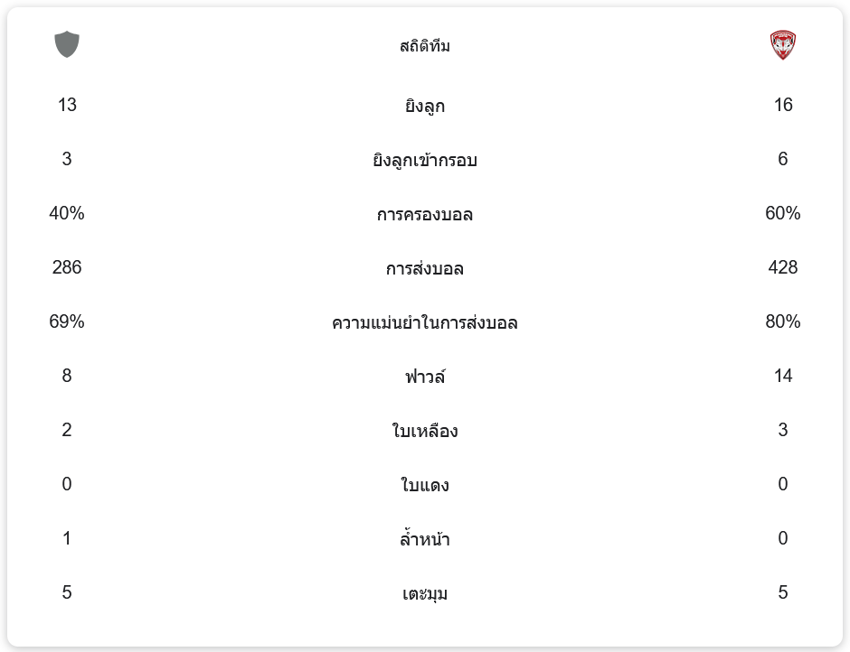Click the เตะมุม stat label
This screenshot has width=850, height=652.
pyautogui.click(x=425, y=594)
